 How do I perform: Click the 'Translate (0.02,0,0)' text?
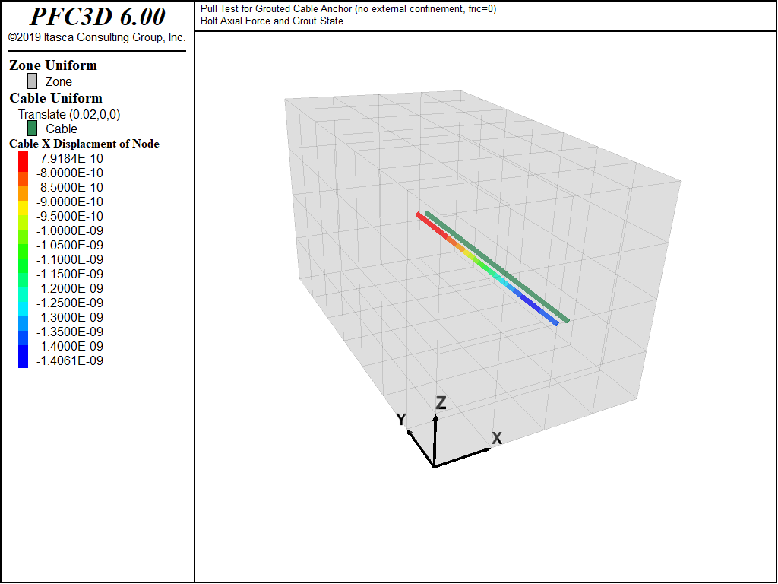click(69, 115)
